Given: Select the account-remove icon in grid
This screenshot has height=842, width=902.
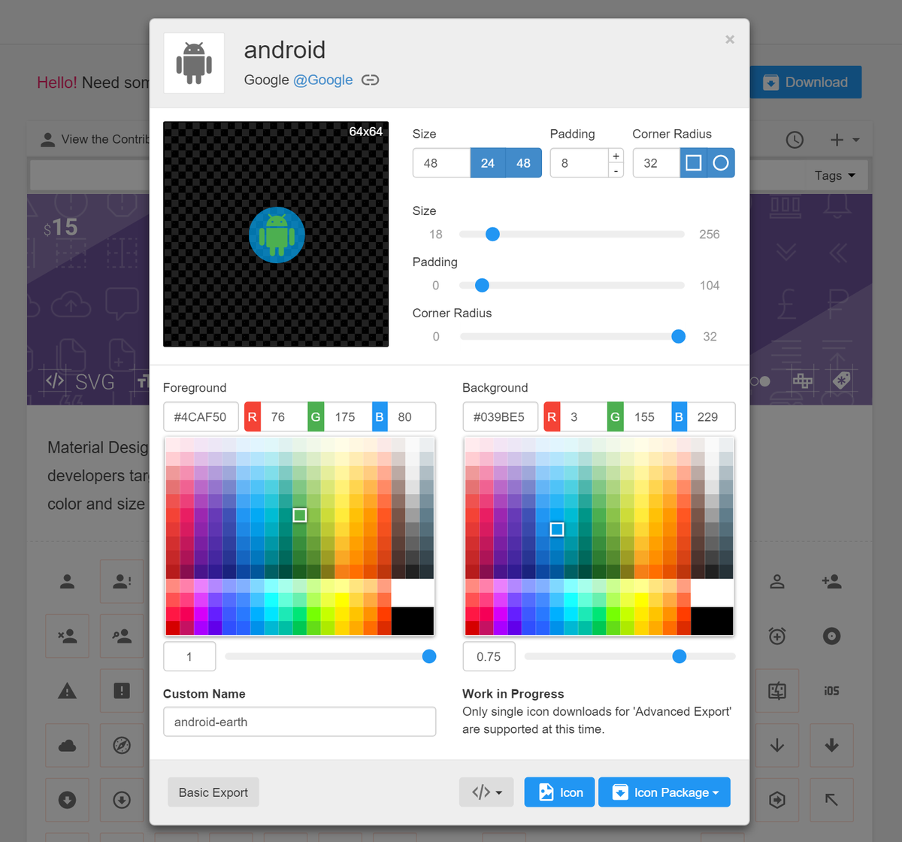Looking at the screenshot, I should [68, 636].
